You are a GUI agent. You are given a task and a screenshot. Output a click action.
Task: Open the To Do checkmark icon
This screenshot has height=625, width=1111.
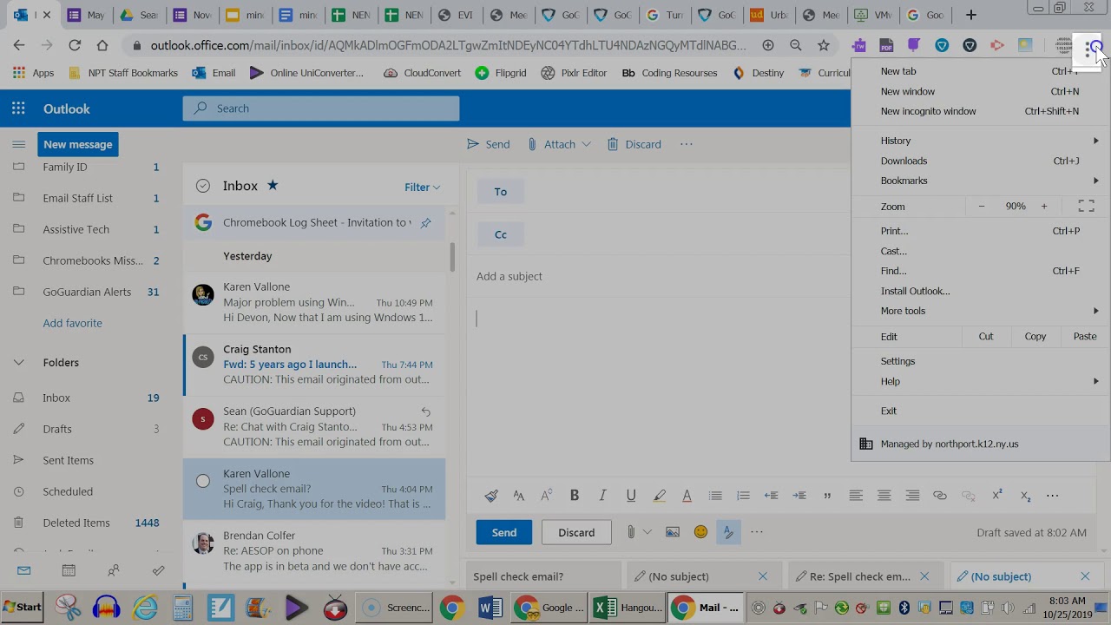[158, 570]
